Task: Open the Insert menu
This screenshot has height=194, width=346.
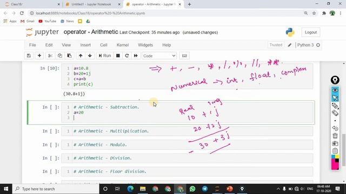Action: pos(85,45)
